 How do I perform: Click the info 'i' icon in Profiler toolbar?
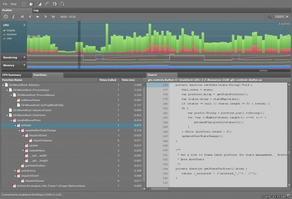(14, 17)
